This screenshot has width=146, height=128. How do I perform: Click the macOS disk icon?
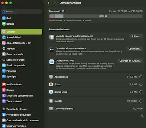tap(51, 101)
